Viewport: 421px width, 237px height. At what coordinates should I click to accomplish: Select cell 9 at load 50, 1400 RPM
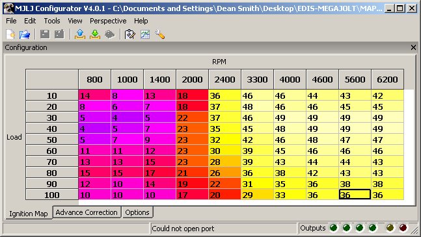(x=160, y=140)
